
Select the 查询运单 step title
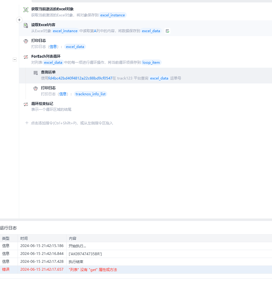[48, 72]
